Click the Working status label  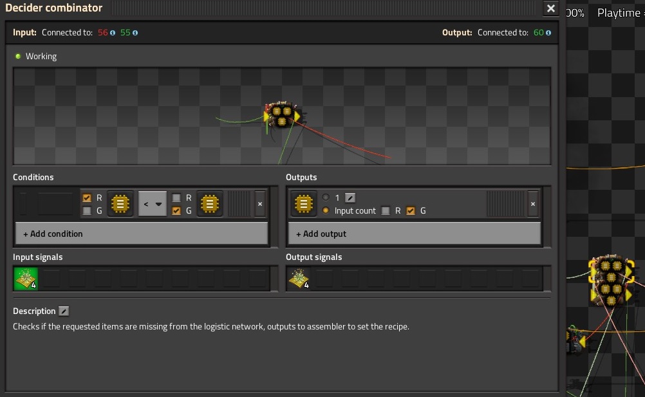tap(41, 57)
